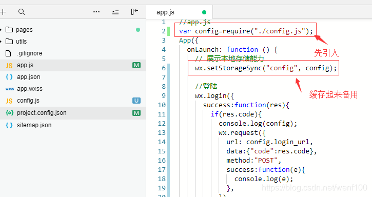372x197 pixels.
Task: Click the require("./config.js") code line
Action: 246,31
